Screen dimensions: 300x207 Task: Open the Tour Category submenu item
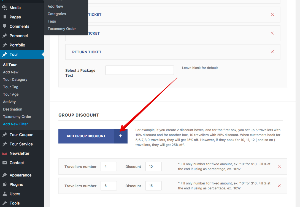[15, 79]
